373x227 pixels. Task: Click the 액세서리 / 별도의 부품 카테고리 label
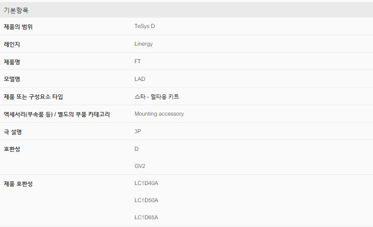coord(57,115)
